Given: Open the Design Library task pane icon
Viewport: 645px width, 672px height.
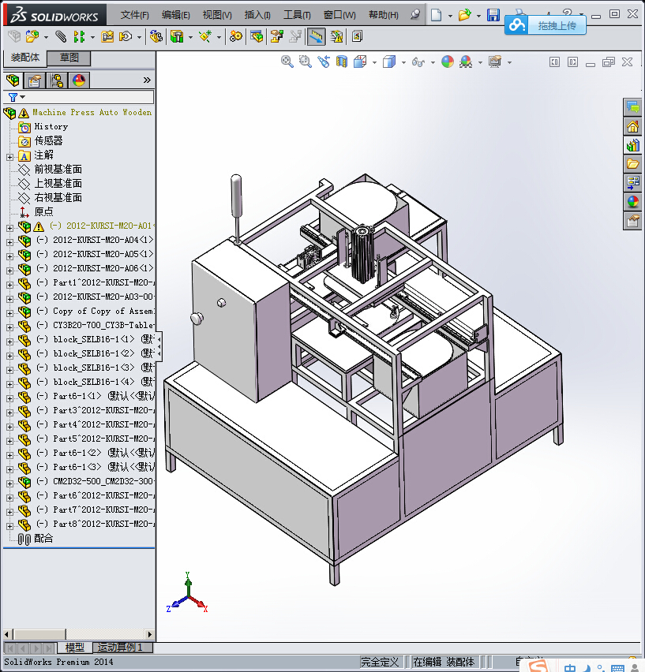Looking at the screenshot, I should point(632,145).
